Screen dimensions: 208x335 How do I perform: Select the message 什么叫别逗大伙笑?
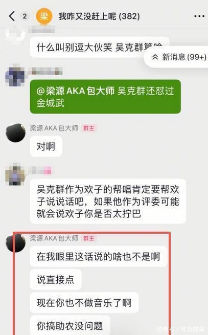pyautogui.click(x=100, y=48)
